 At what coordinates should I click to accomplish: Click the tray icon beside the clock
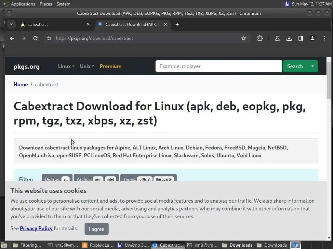(x=287, y=4)
